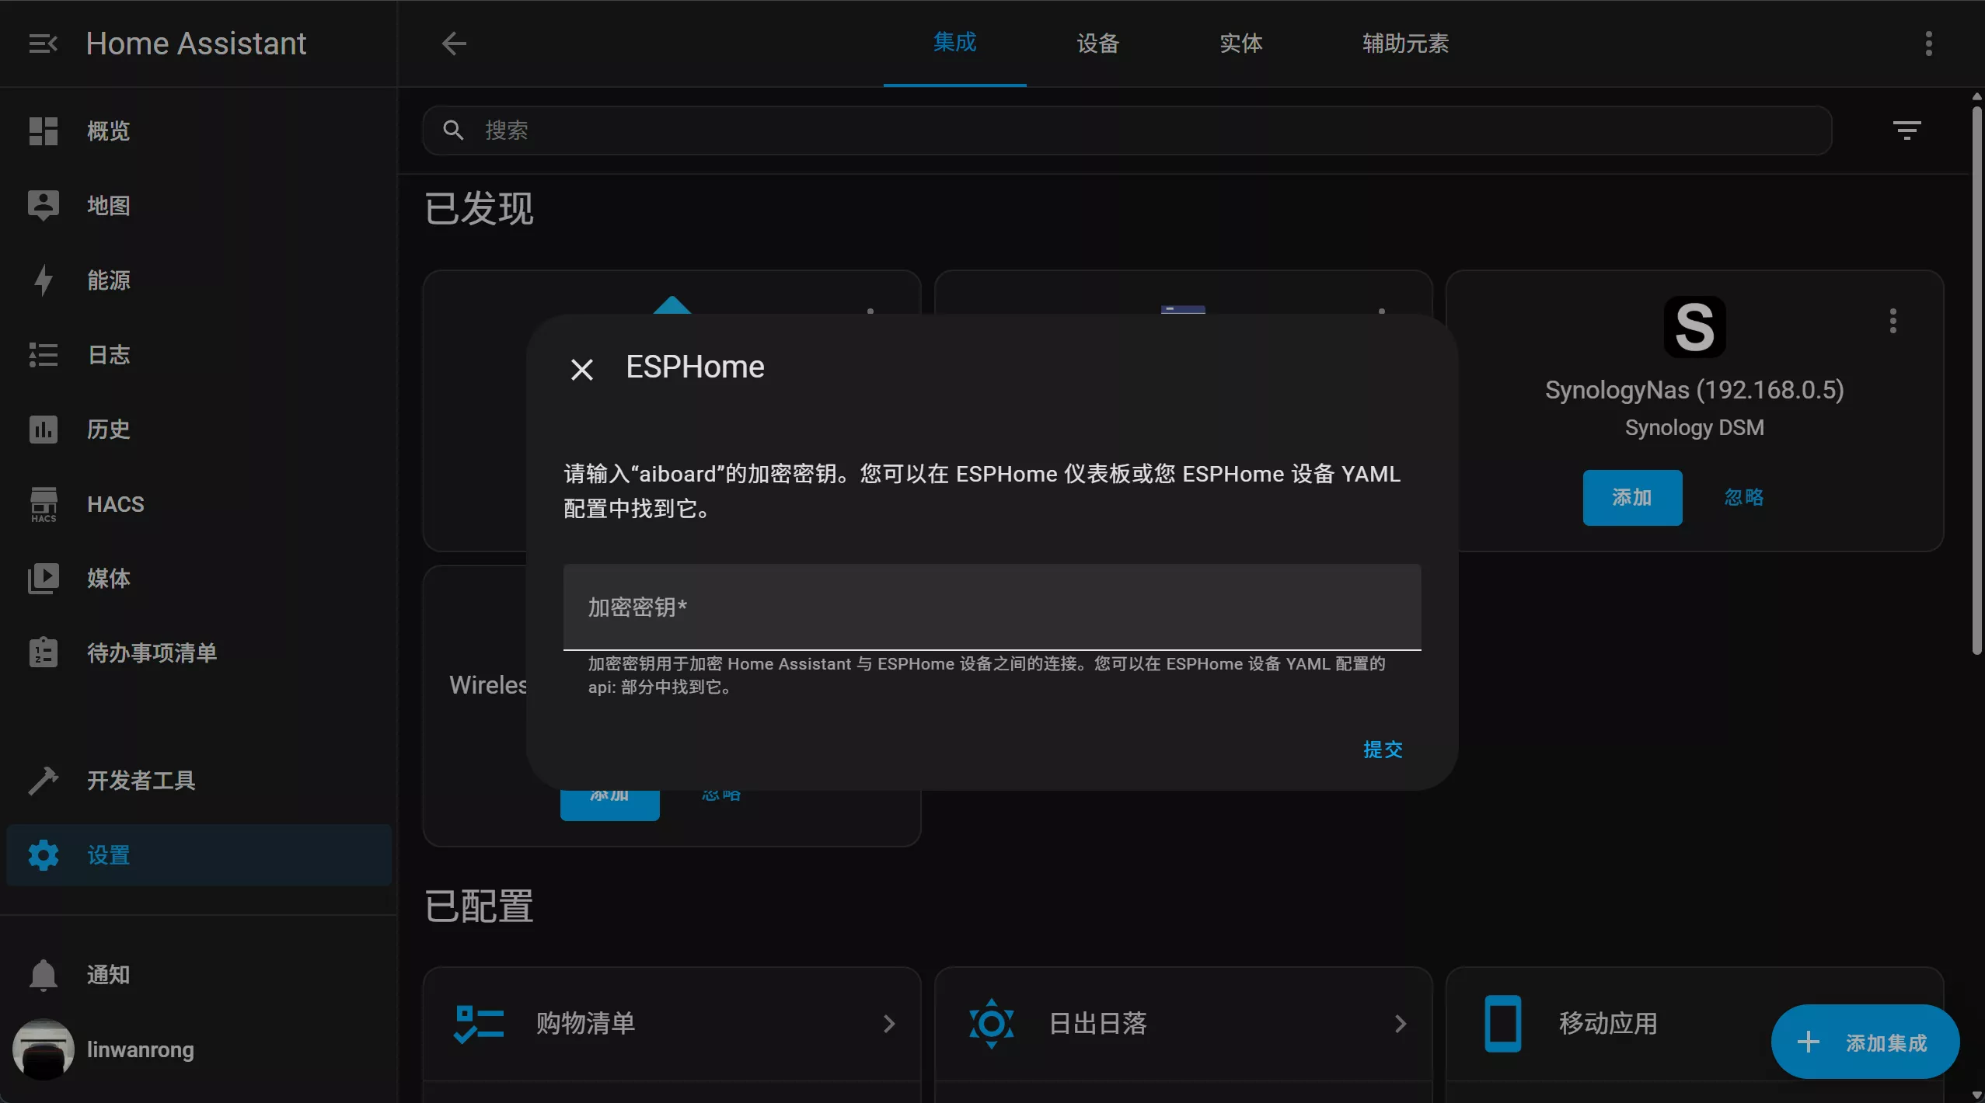Switch to the 辅助元素 tab
The width and height of the screenshot is (1985, 1103).
point(1405,43)
